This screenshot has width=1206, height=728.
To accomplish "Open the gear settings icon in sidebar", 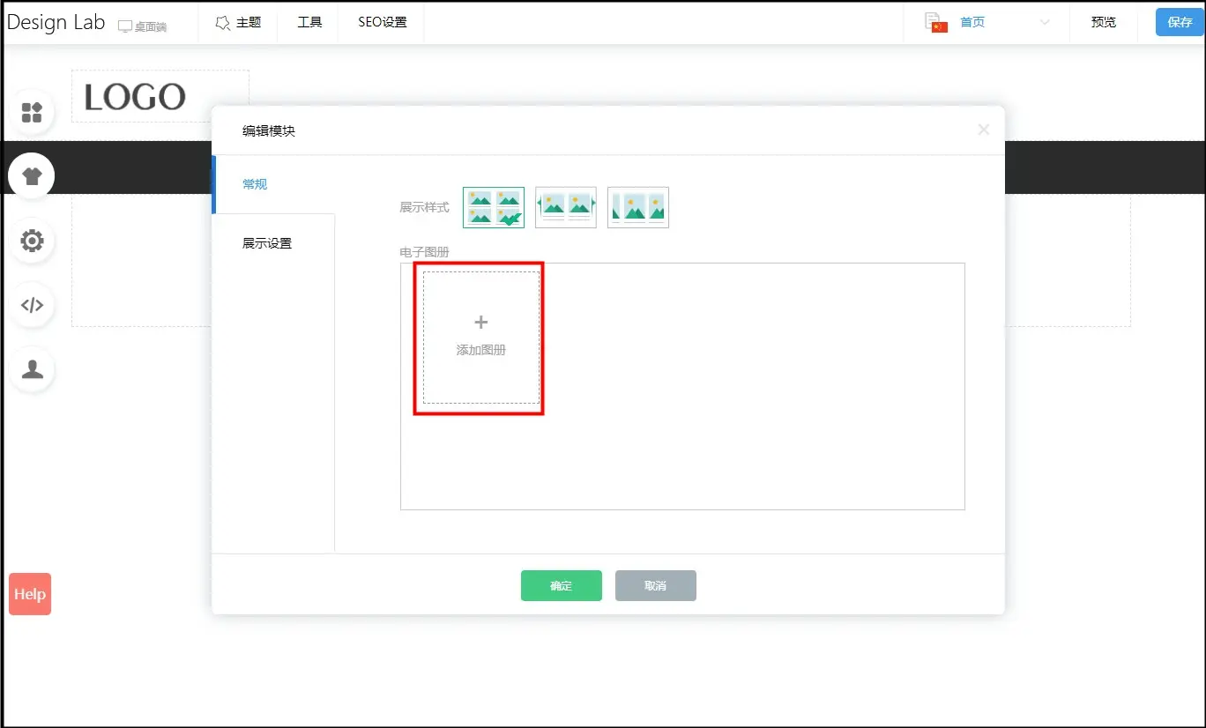I will (x=32, y=241).
